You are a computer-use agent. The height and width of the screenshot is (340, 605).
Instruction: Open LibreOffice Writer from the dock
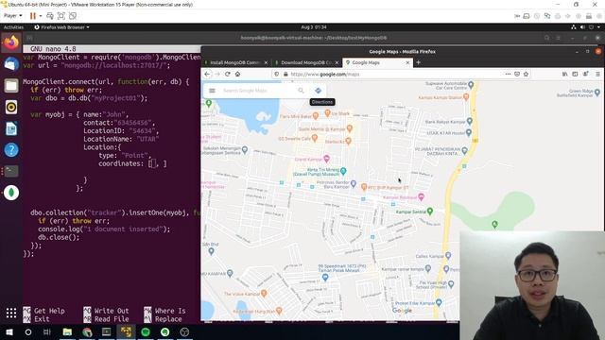(11, 128)
